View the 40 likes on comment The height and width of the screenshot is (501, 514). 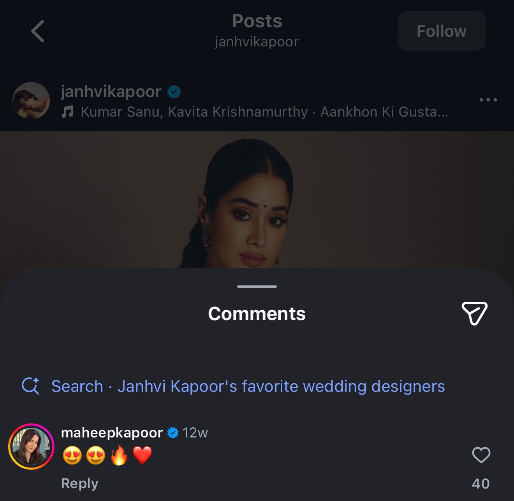(481, 484)
